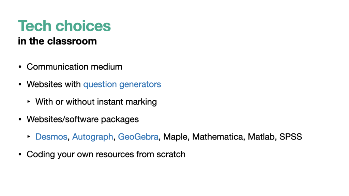Click the "Websites with" text
The height and width of the screenshot is (196, 349).
pyautogui.click(x=54, y=84)
